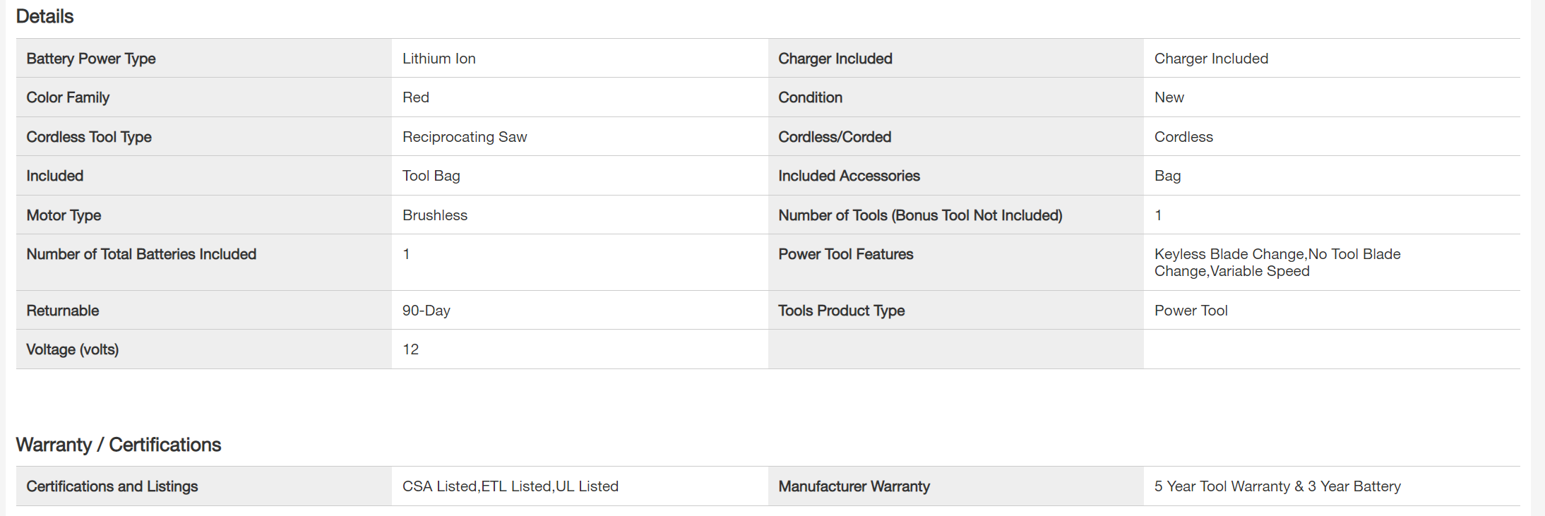Click the Color Family label
The width and height of the screenshot is (1545, 516).
tap(68, 97)
